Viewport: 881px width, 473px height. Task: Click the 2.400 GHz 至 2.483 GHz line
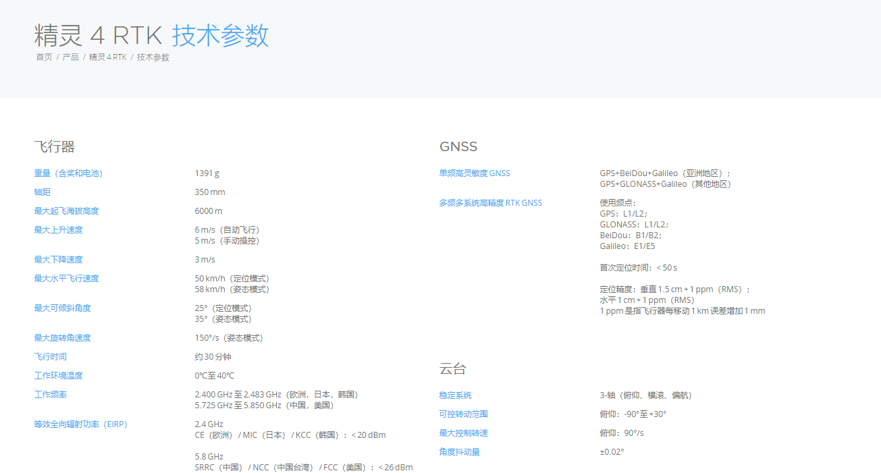(276, 395)
